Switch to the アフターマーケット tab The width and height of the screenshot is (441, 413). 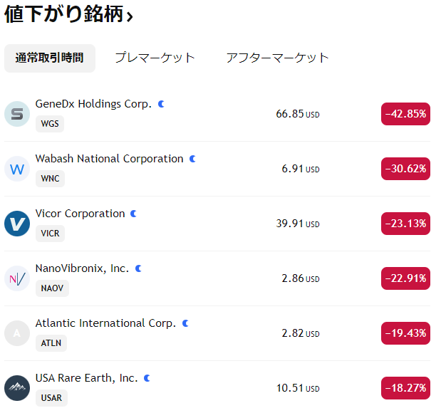pos(277,58)
